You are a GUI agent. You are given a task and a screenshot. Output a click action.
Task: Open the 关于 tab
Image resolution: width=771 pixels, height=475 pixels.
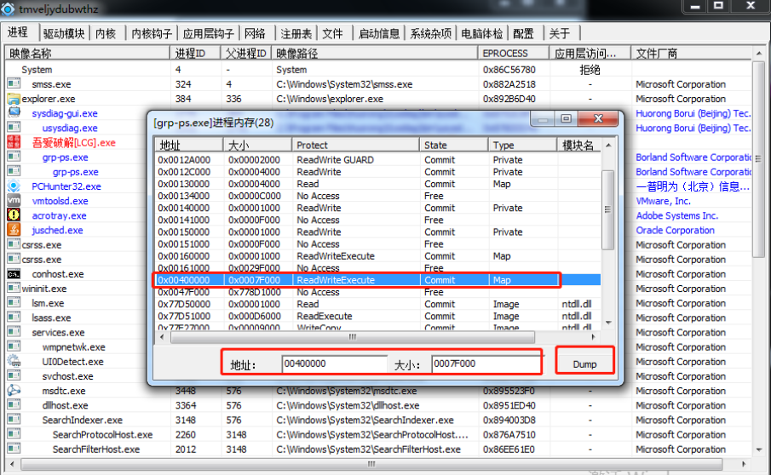tap(560, 33)
